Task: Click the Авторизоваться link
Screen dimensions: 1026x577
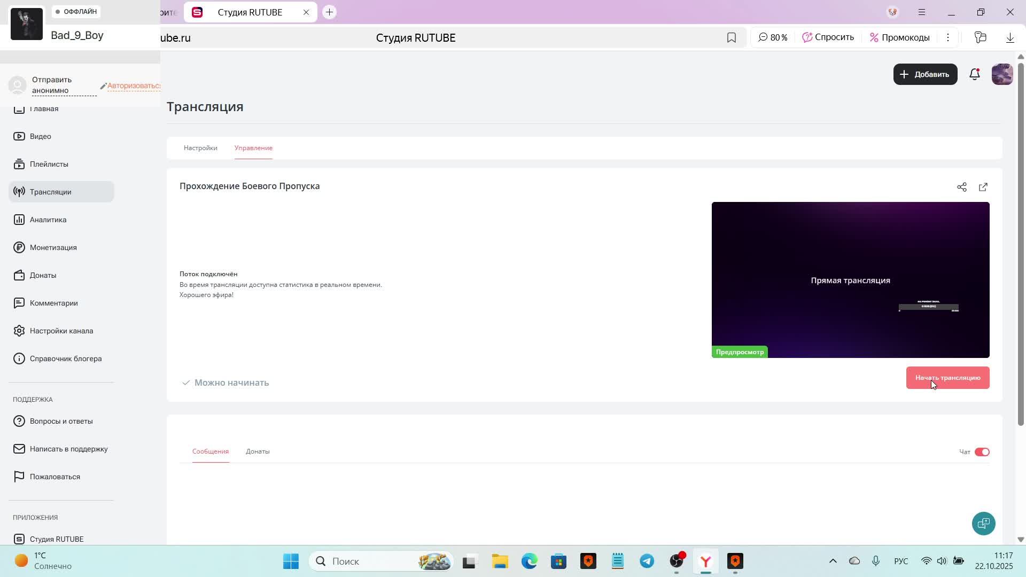Action: [x=134, y=85]
